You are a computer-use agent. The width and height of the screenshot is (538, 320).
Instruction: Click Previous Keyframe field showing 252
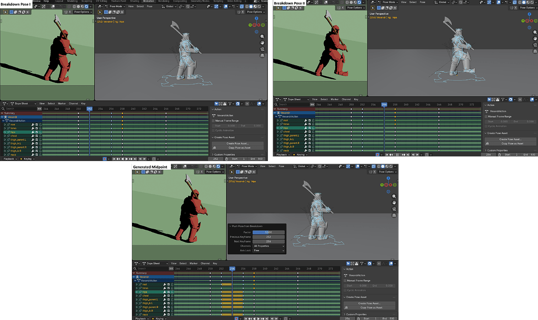(x=268, y=237)
